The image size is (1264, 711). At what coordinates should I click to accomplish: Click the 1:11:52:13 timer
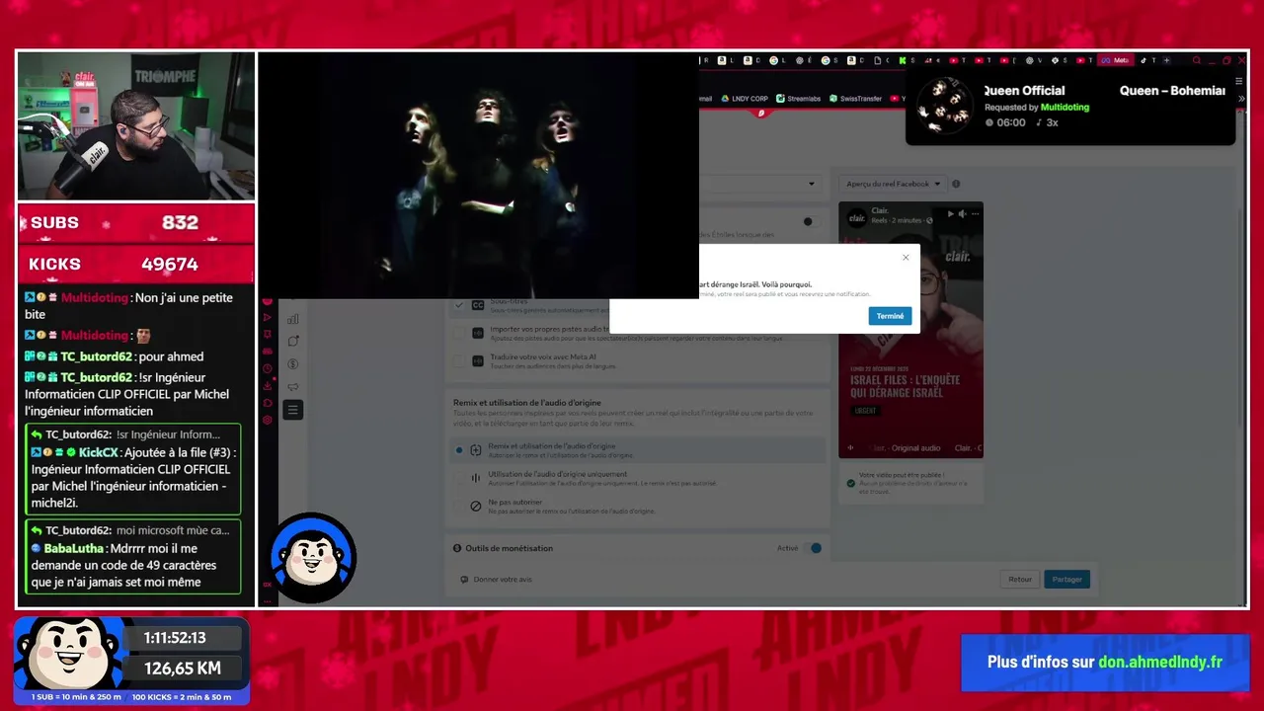pyautogui.click(x=176, y=638)
